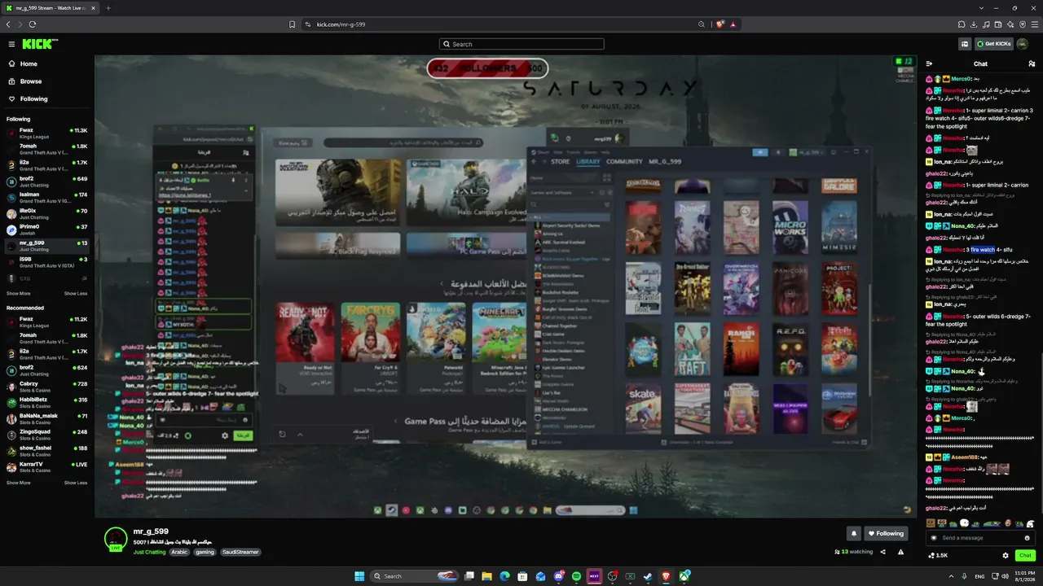
Task: Click Show Less under the Following list
Action: click(x=76, y=293)
